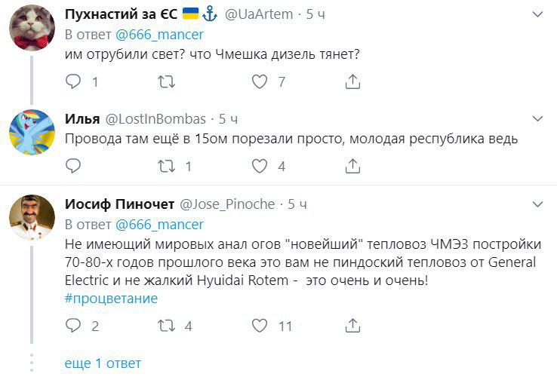Reply to Иосиф Пиночет's tweet
This screenshot has width=557, height=377.
73,326
